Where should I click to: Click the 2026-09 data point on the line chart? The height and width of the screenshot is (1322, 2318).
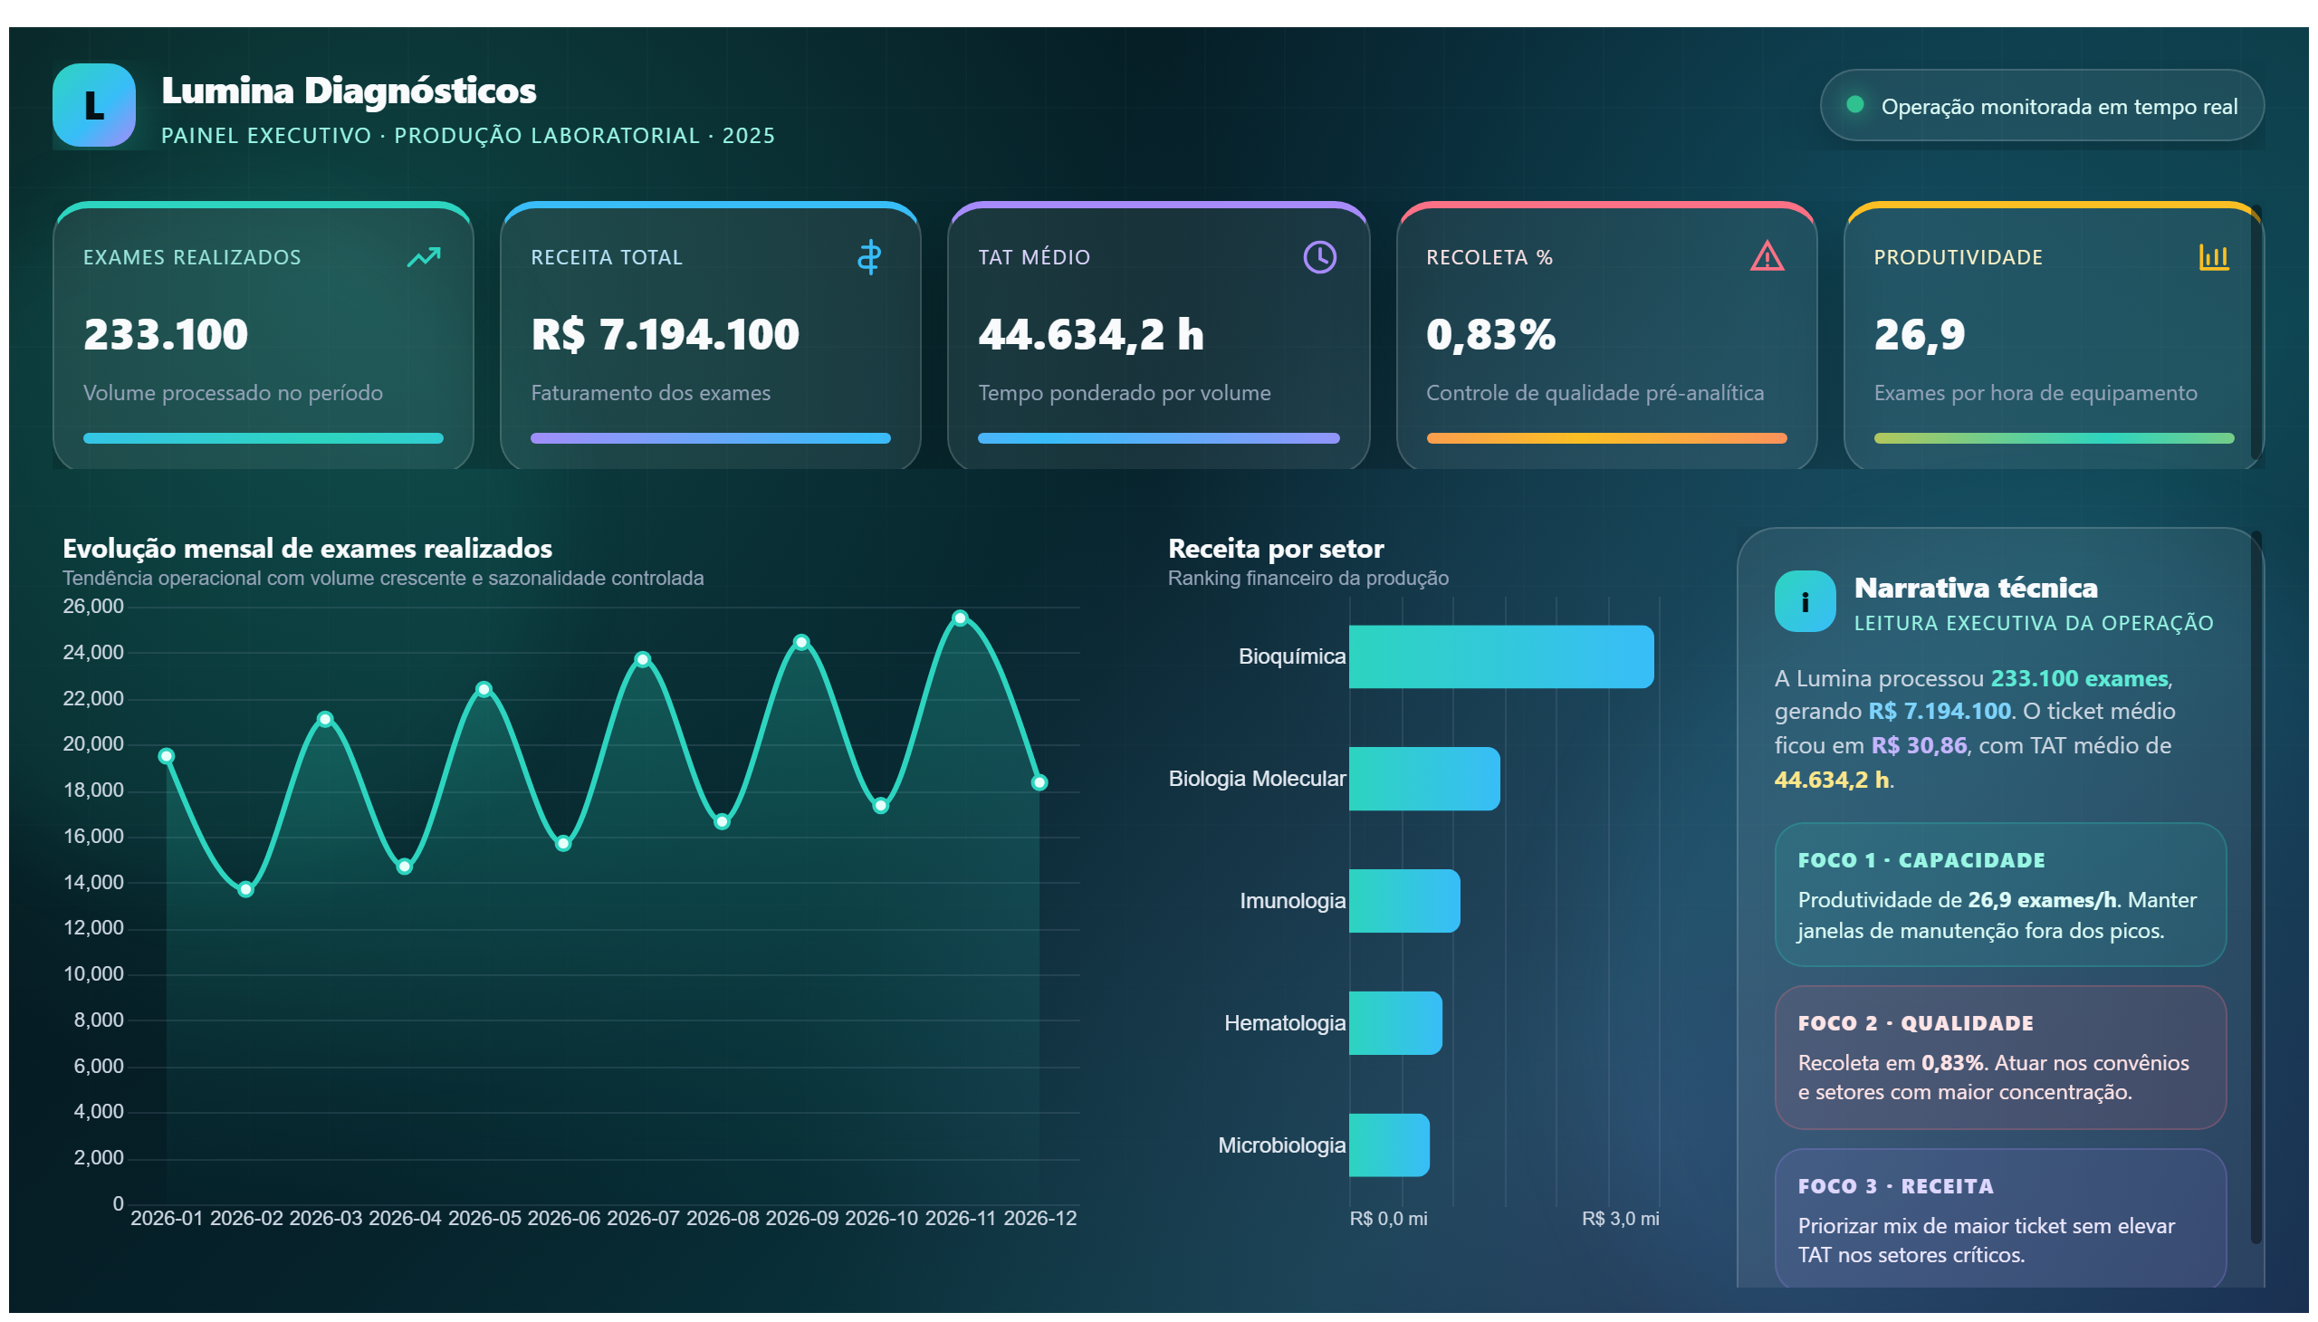tap(800, 642)
